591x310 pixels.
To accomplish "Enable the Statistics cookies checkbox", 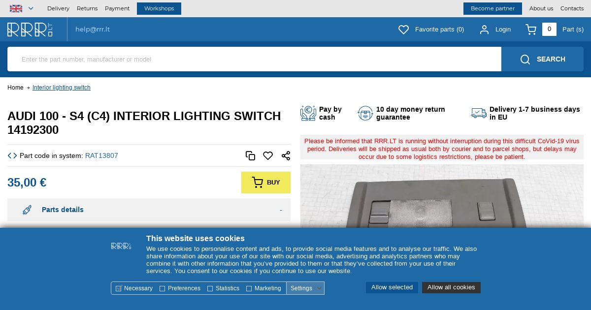I will [210, 288].
